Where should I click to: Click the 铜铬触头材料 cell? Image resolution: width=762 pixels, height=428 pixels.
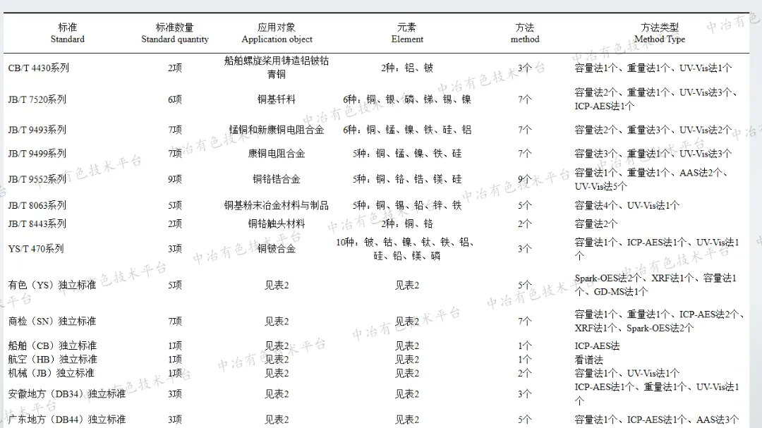pyautogui.click(x=277, y=224)
